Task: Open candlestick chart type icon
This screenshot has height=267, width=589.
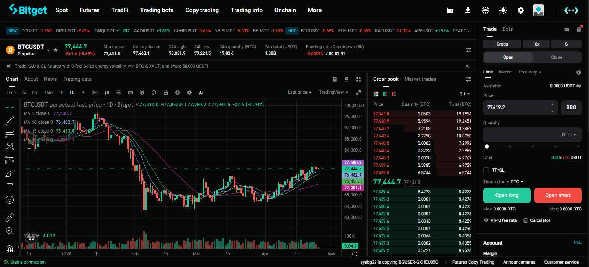Action: 107,93
